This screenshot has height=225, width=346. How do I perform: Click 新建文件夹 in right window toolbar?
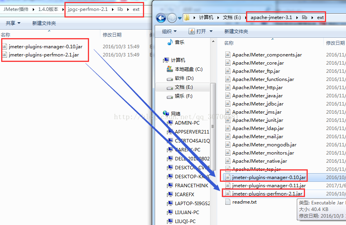pos(236,32)
